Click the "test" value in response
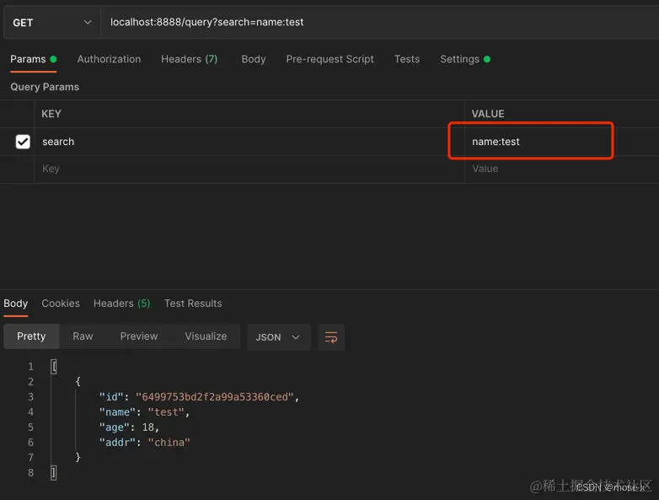The height and width of the screenshot is (500, 659). pyautogui.click(x=166, y=412)
